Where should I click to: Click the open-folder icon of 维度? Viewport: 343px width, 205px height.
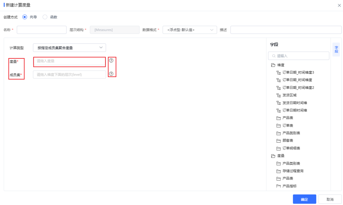[x=273, y=65]
